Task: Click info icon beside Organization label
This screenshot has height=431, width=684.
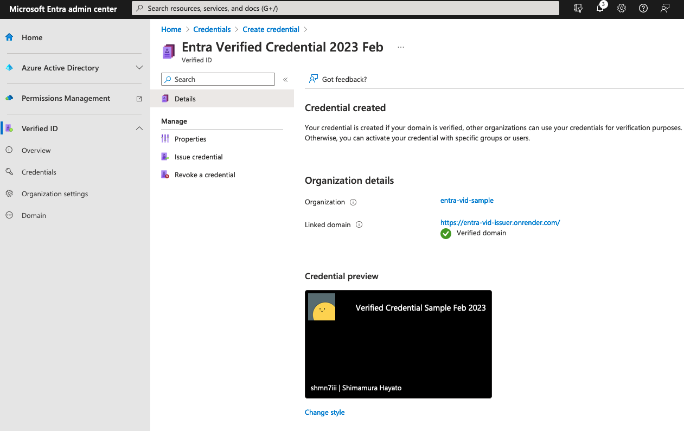Action: click(353, 202)
